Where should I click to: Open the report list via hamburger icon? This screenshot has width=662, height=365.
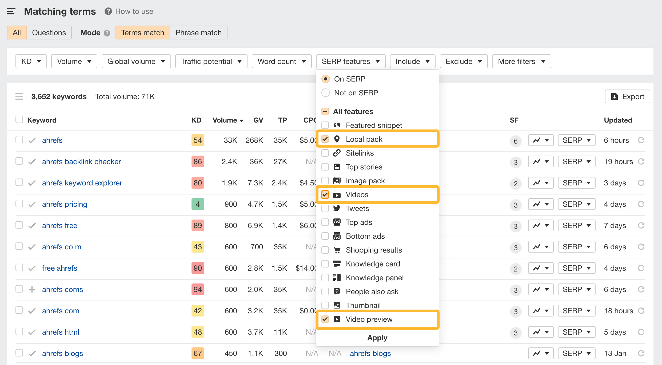pos(11,11)
